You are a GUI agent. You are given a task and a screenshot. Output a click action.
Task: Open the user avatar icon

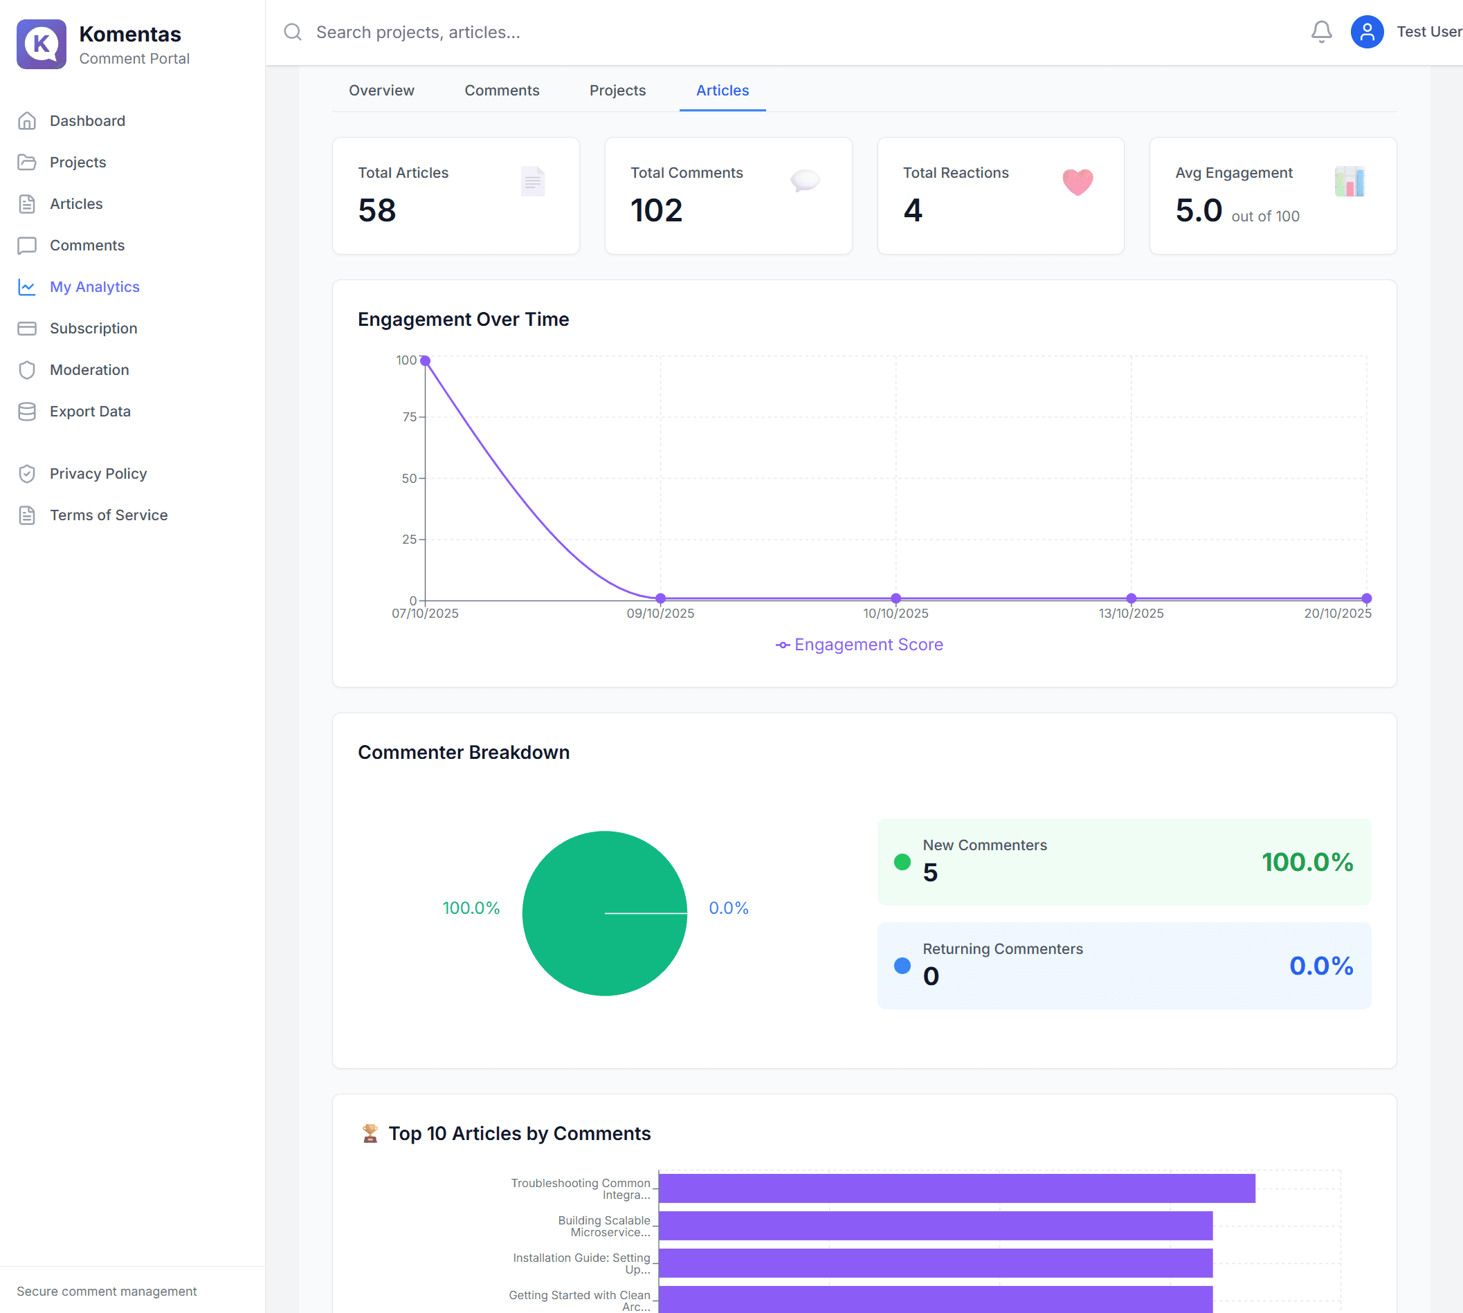[1366, 32]
